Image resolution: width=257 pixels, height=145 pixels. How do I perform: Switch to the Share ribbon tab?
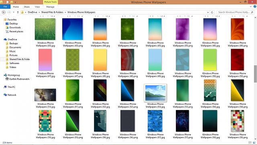coord(27,7)
